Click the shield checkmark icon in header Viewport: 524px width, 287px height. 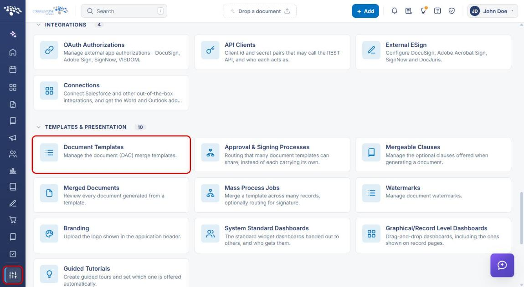[452, 11]
